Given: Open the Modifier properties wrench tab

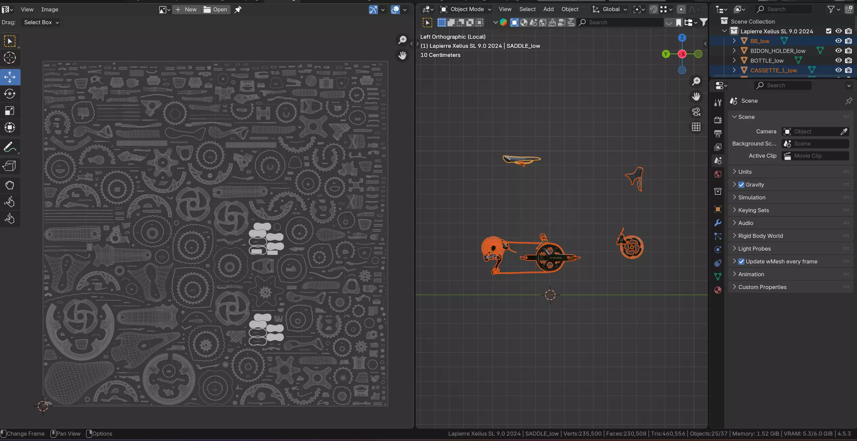Looking at the screenshot, I should (718, 223).
